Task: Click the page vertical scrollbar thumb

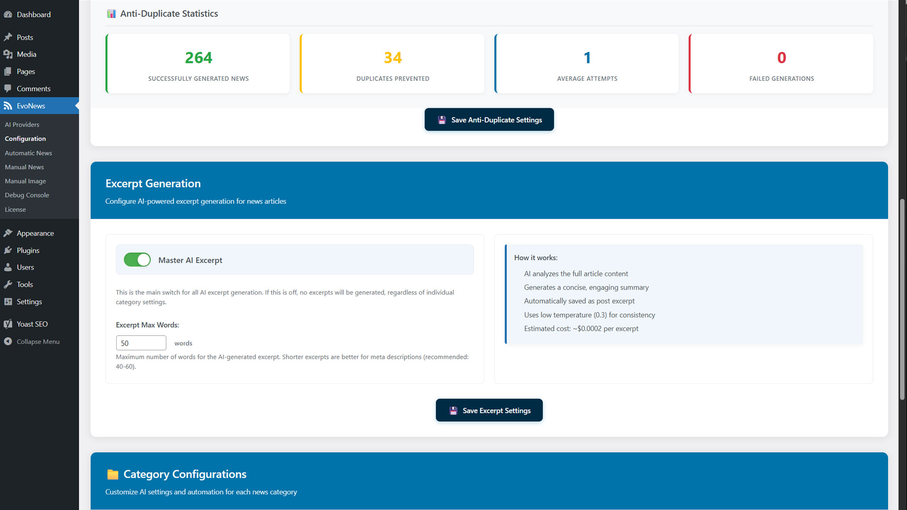Action: tap(902, 300)
